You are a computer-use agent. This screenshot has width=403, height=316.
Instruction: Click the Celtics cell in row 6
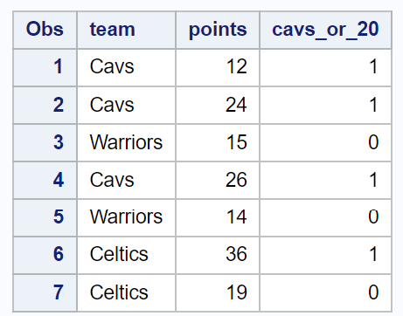click(127, 255)
